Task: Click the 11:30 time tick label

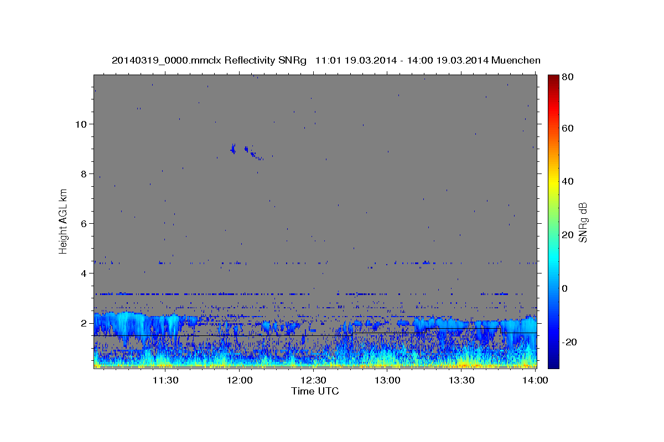Action: pos(165,381)
